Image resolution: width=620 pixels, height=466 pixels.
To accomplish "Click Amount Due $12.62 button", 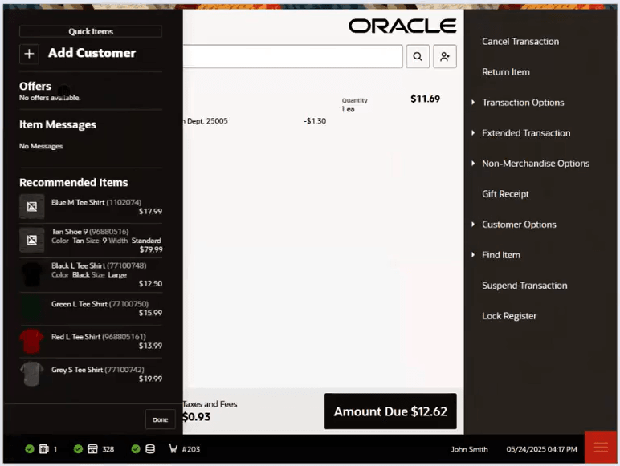I will click(x=390, y=411).
